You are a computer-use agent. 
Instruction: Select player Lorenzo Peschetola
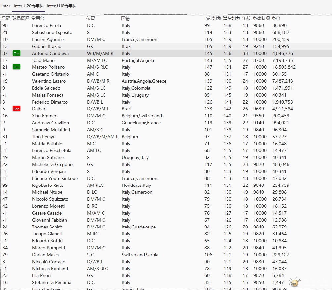52,150
